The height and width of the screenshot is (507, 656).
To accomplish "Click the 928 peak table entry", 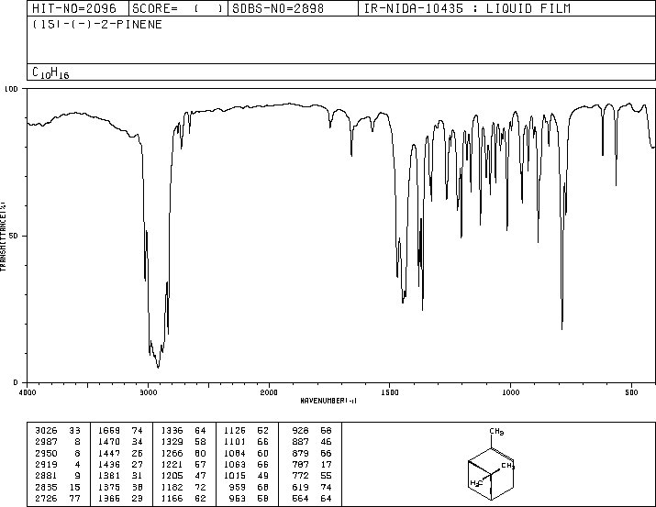I will (x=312, y=431).
